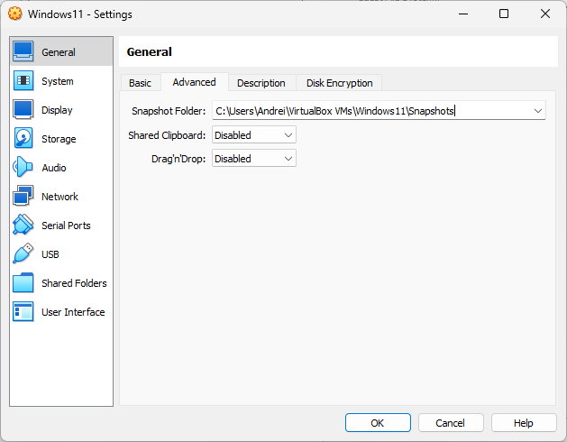
Task: Click the Shared Clipboard label
Action: click(x=167, y=135)
